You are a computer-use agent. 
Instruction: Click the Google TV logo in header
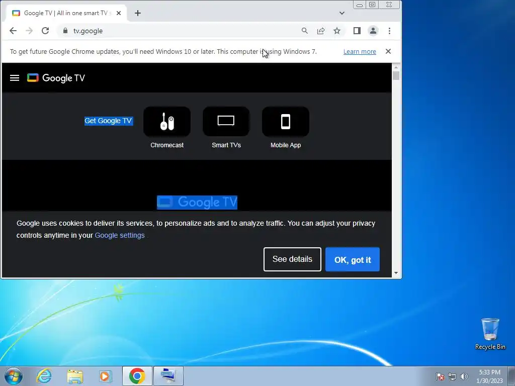point(56,78)
